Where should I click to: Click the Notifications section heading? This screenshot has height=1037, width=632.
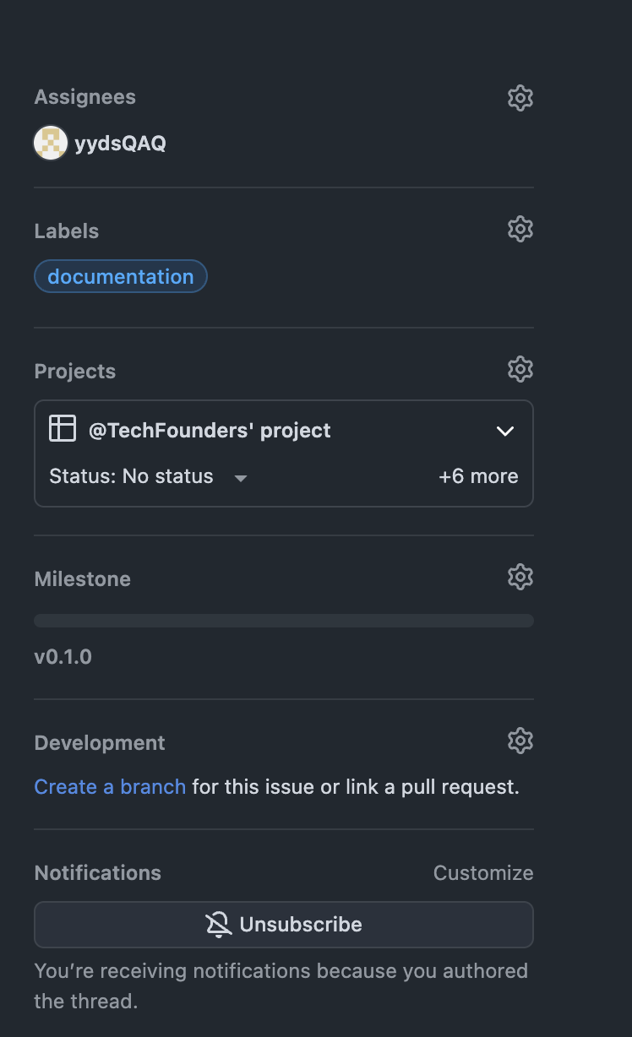[97, 872]
